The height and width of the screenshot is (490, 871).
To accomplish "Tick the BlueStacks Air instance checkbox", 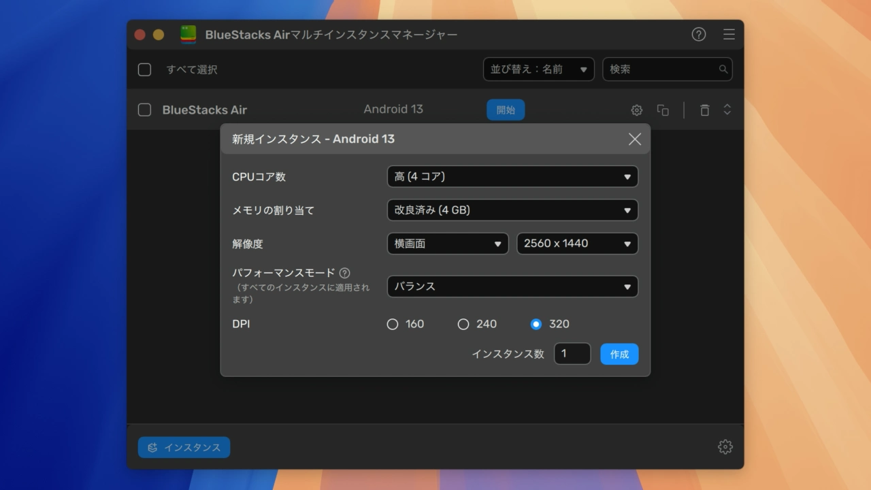I will coord(144,110).
